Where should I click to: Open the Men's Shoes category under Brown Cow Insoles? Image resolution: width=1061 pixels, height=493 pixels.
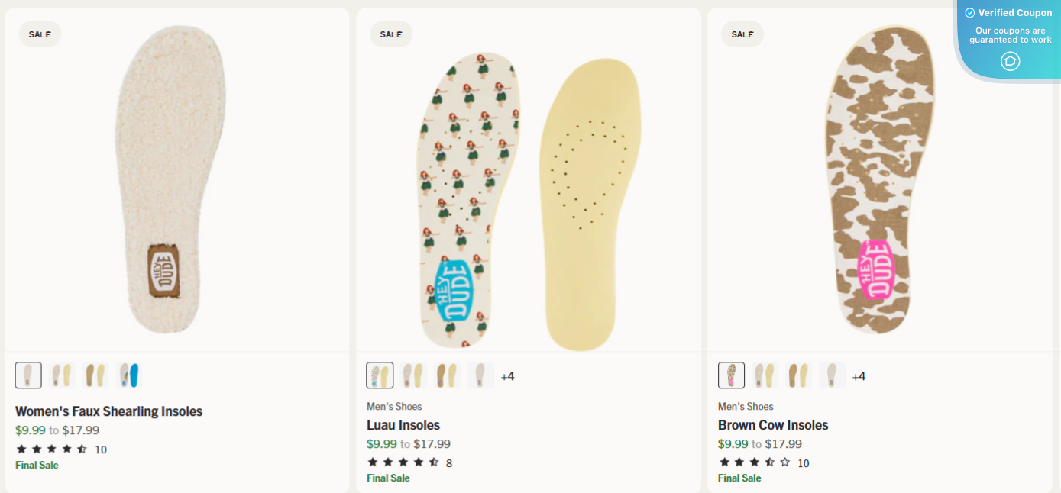(x=745, y=406)
